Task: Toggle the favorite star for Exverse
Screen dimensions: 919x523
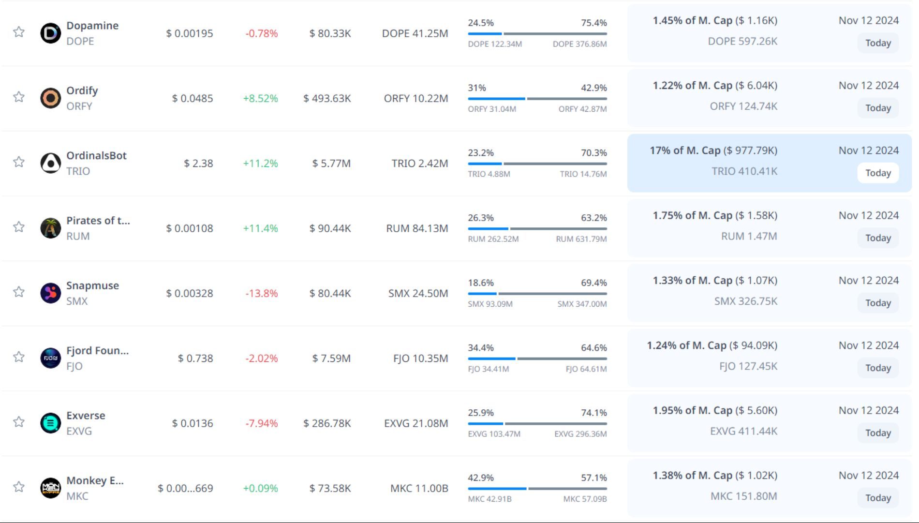Action: coord(19,422)
